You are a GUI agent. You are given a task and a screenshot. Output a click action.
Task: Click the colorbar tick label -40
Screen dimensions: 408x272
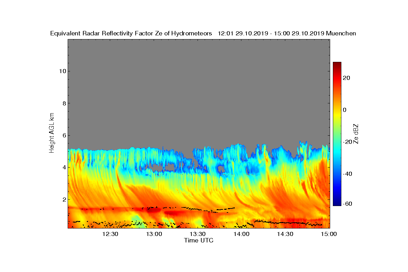pos(347,174)
